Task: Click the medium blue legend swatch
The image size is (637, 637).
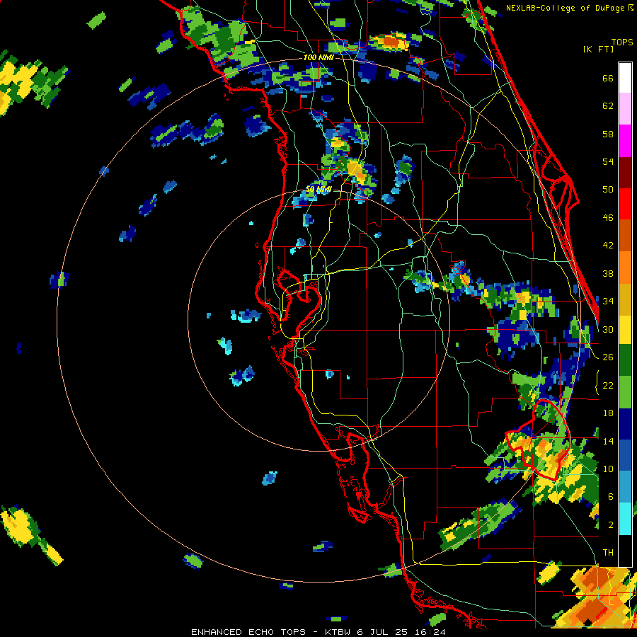Action: [625, 455]
